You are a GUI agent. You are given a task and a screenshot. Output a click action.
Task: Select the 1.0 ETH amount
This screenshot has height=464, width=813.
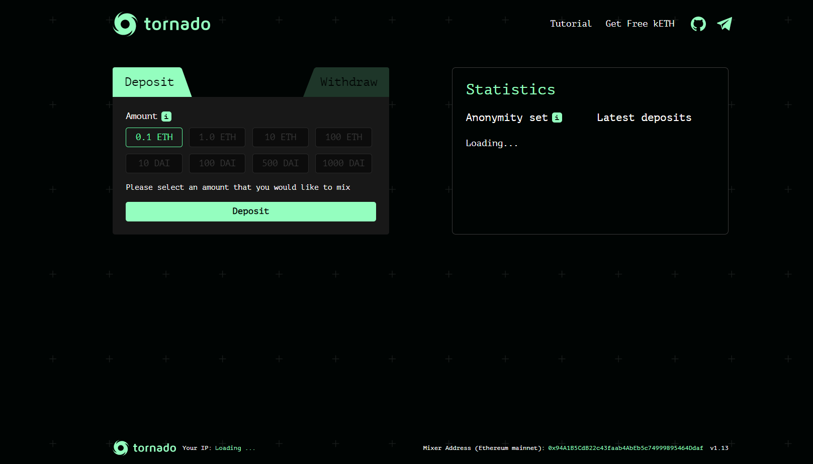(217, 137)
